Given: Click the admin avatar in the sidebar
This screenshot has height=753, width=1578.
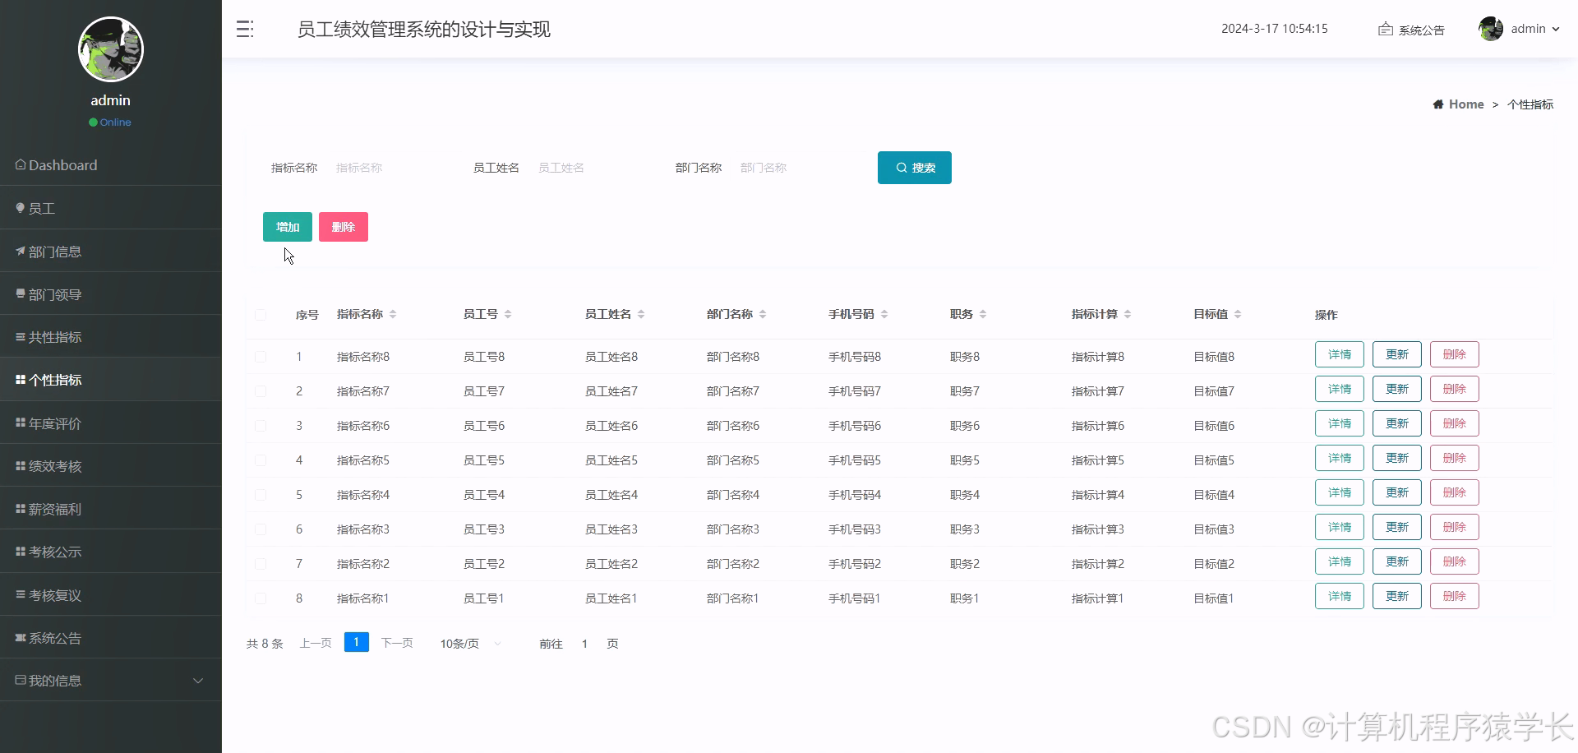Looking at the screenshot, I should pos(111,49).
